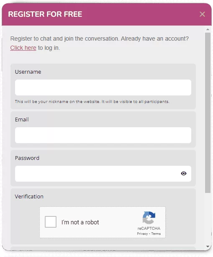213x257 pixels.
Task: Click the scrollbar track below the thumb
Action: point(208,219)
